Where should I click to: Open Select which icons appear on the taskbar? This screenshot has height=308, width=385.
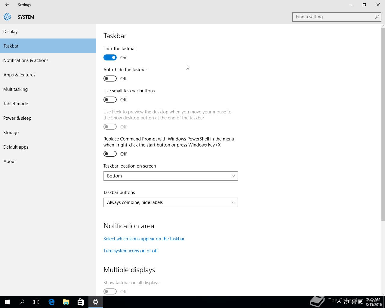point(144,239)
